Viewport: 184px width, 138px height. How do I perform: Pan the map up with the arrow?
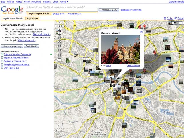[60, 23]
